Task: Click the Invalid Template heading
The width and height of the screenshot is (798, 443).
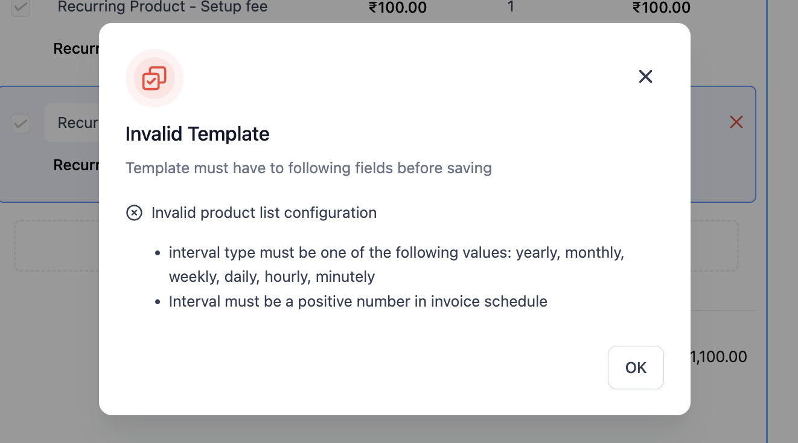Action: [197, 134]
